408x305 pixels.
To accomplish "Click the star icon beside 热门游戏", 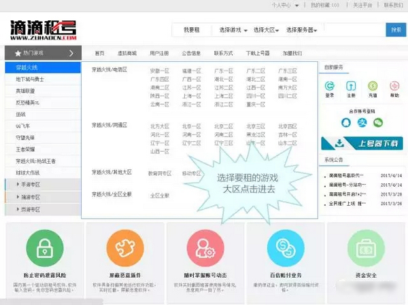I will point(18,53).
